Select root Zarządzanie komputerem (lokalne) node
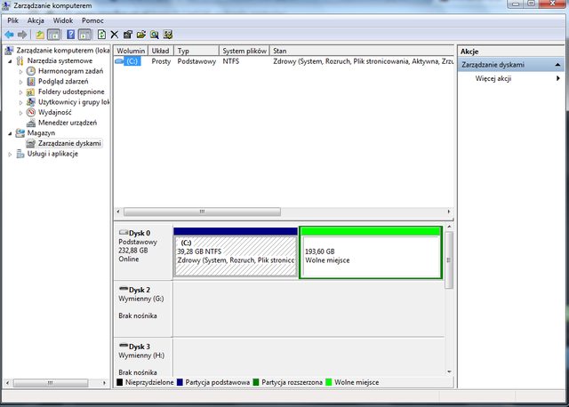569x407 pixels. [63, 51]
